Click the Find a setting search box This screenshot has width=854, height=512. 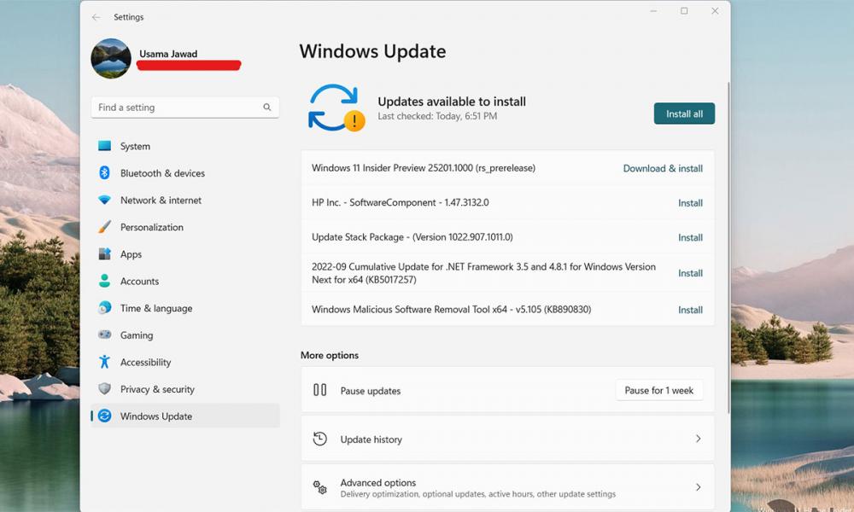(175, 108)
